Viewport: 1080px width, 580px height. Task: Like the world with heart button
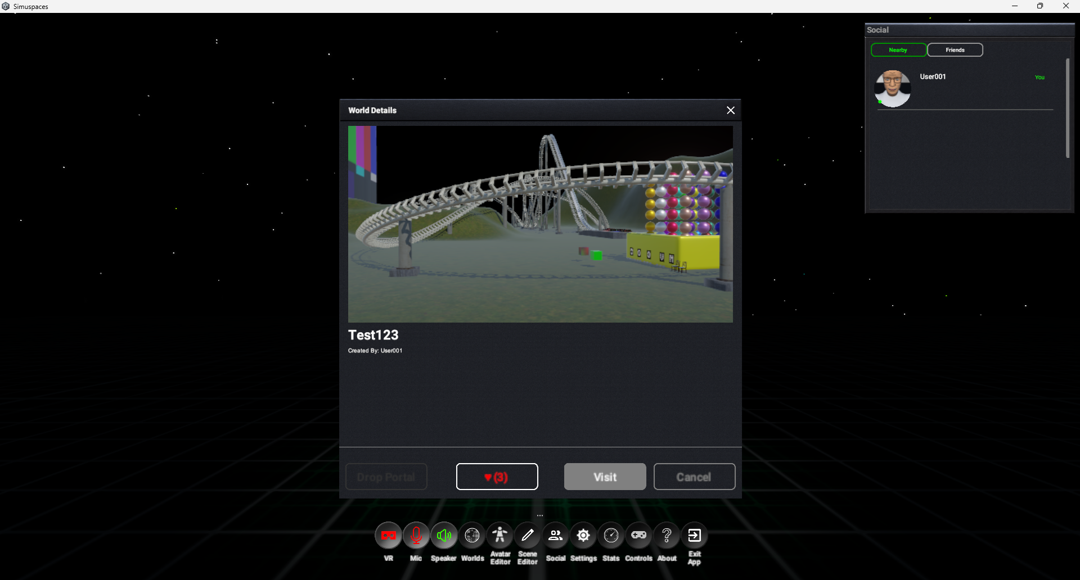tap(497, 477)
